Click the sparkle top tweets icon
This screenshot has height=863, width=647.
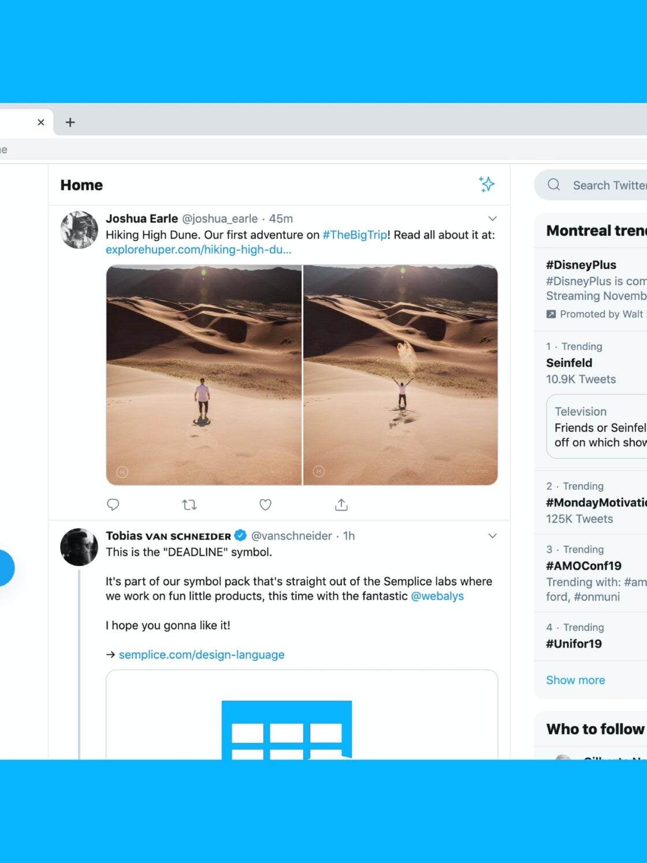tap(486, 184)
